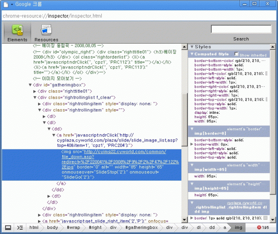Collapse the img[width=85] rule
The image size is (278, 234).
(192, 165)
